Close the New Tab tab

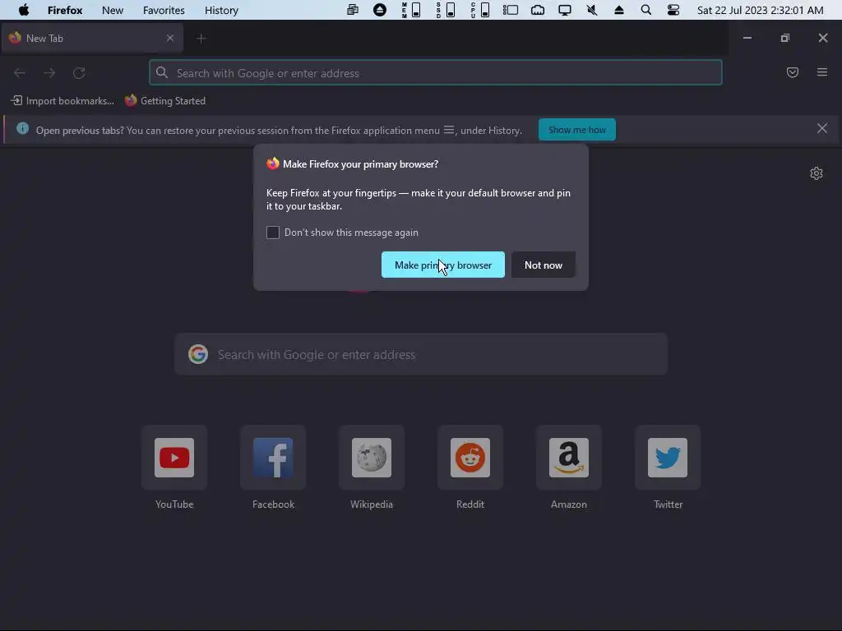(x=169, y=38)
